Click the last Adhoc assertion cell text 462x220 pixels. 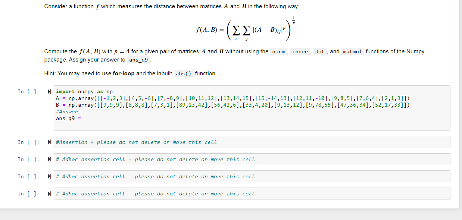point(155,193)
